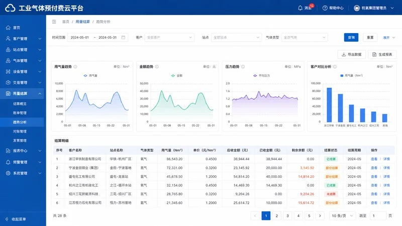The image size is (402, 226).
Task: Click the 客户管理 person icon
Action: [8, 39]
